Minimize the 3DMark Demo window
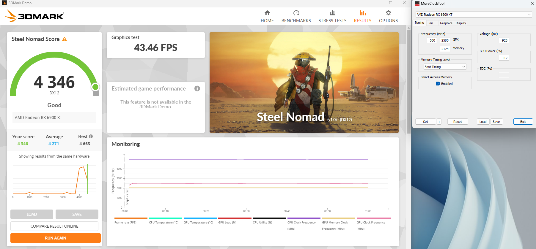Image resolution: width=536 pixels, height=249 pixels. click(377, 3)
